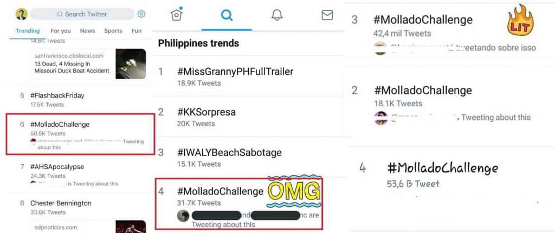Open the Twitter settings gear icon

pyautogui.click(x=141, y=14)
